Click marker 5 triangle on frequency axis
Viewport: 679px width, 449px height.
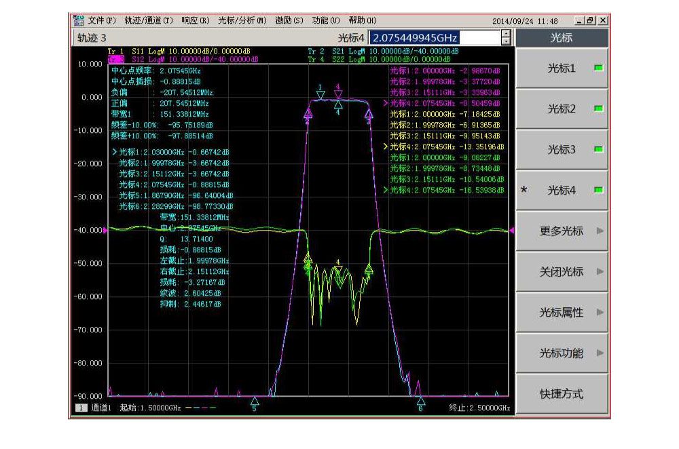(255, 402)
